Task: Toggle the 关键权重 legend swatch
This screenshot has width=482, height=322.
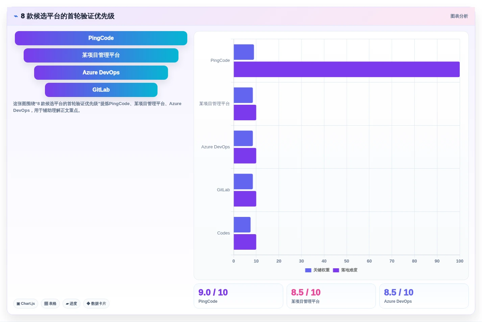Action: 308,270
